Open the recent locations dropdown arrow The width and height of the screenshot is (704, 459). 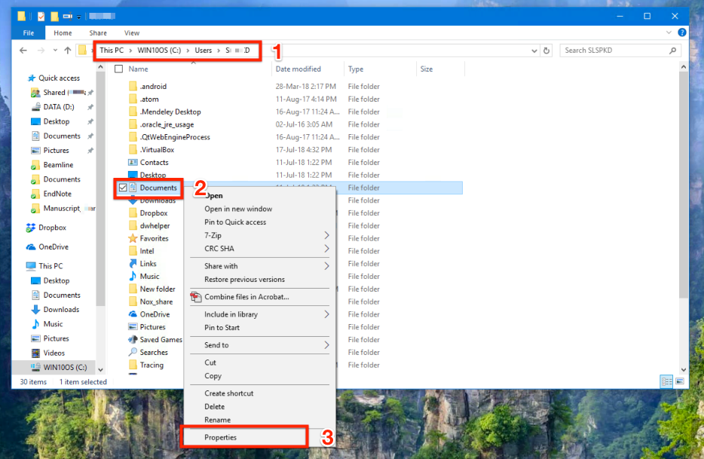[x=54, y=50]
